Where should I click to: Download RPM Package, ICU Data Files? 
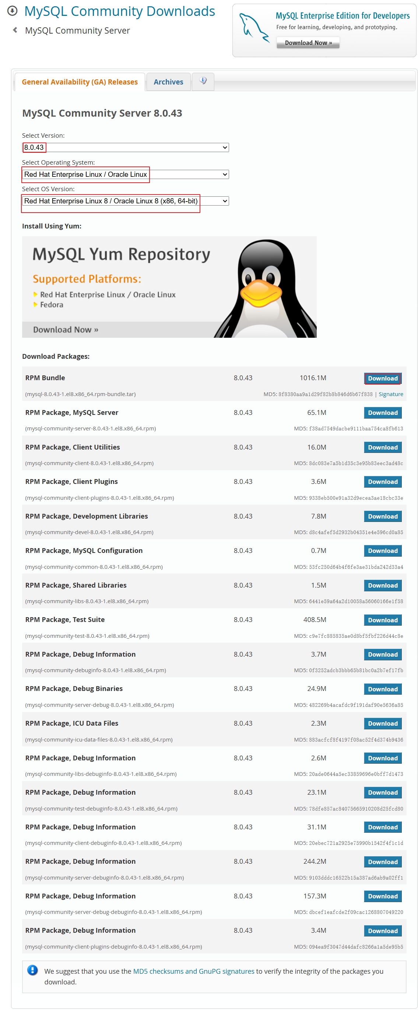(383, 723)
